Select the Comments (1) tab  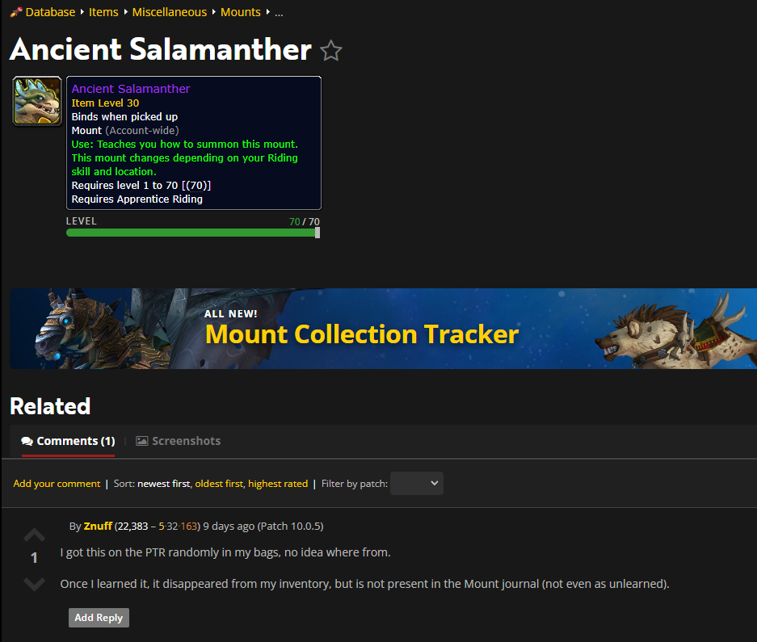click(68, 441)
